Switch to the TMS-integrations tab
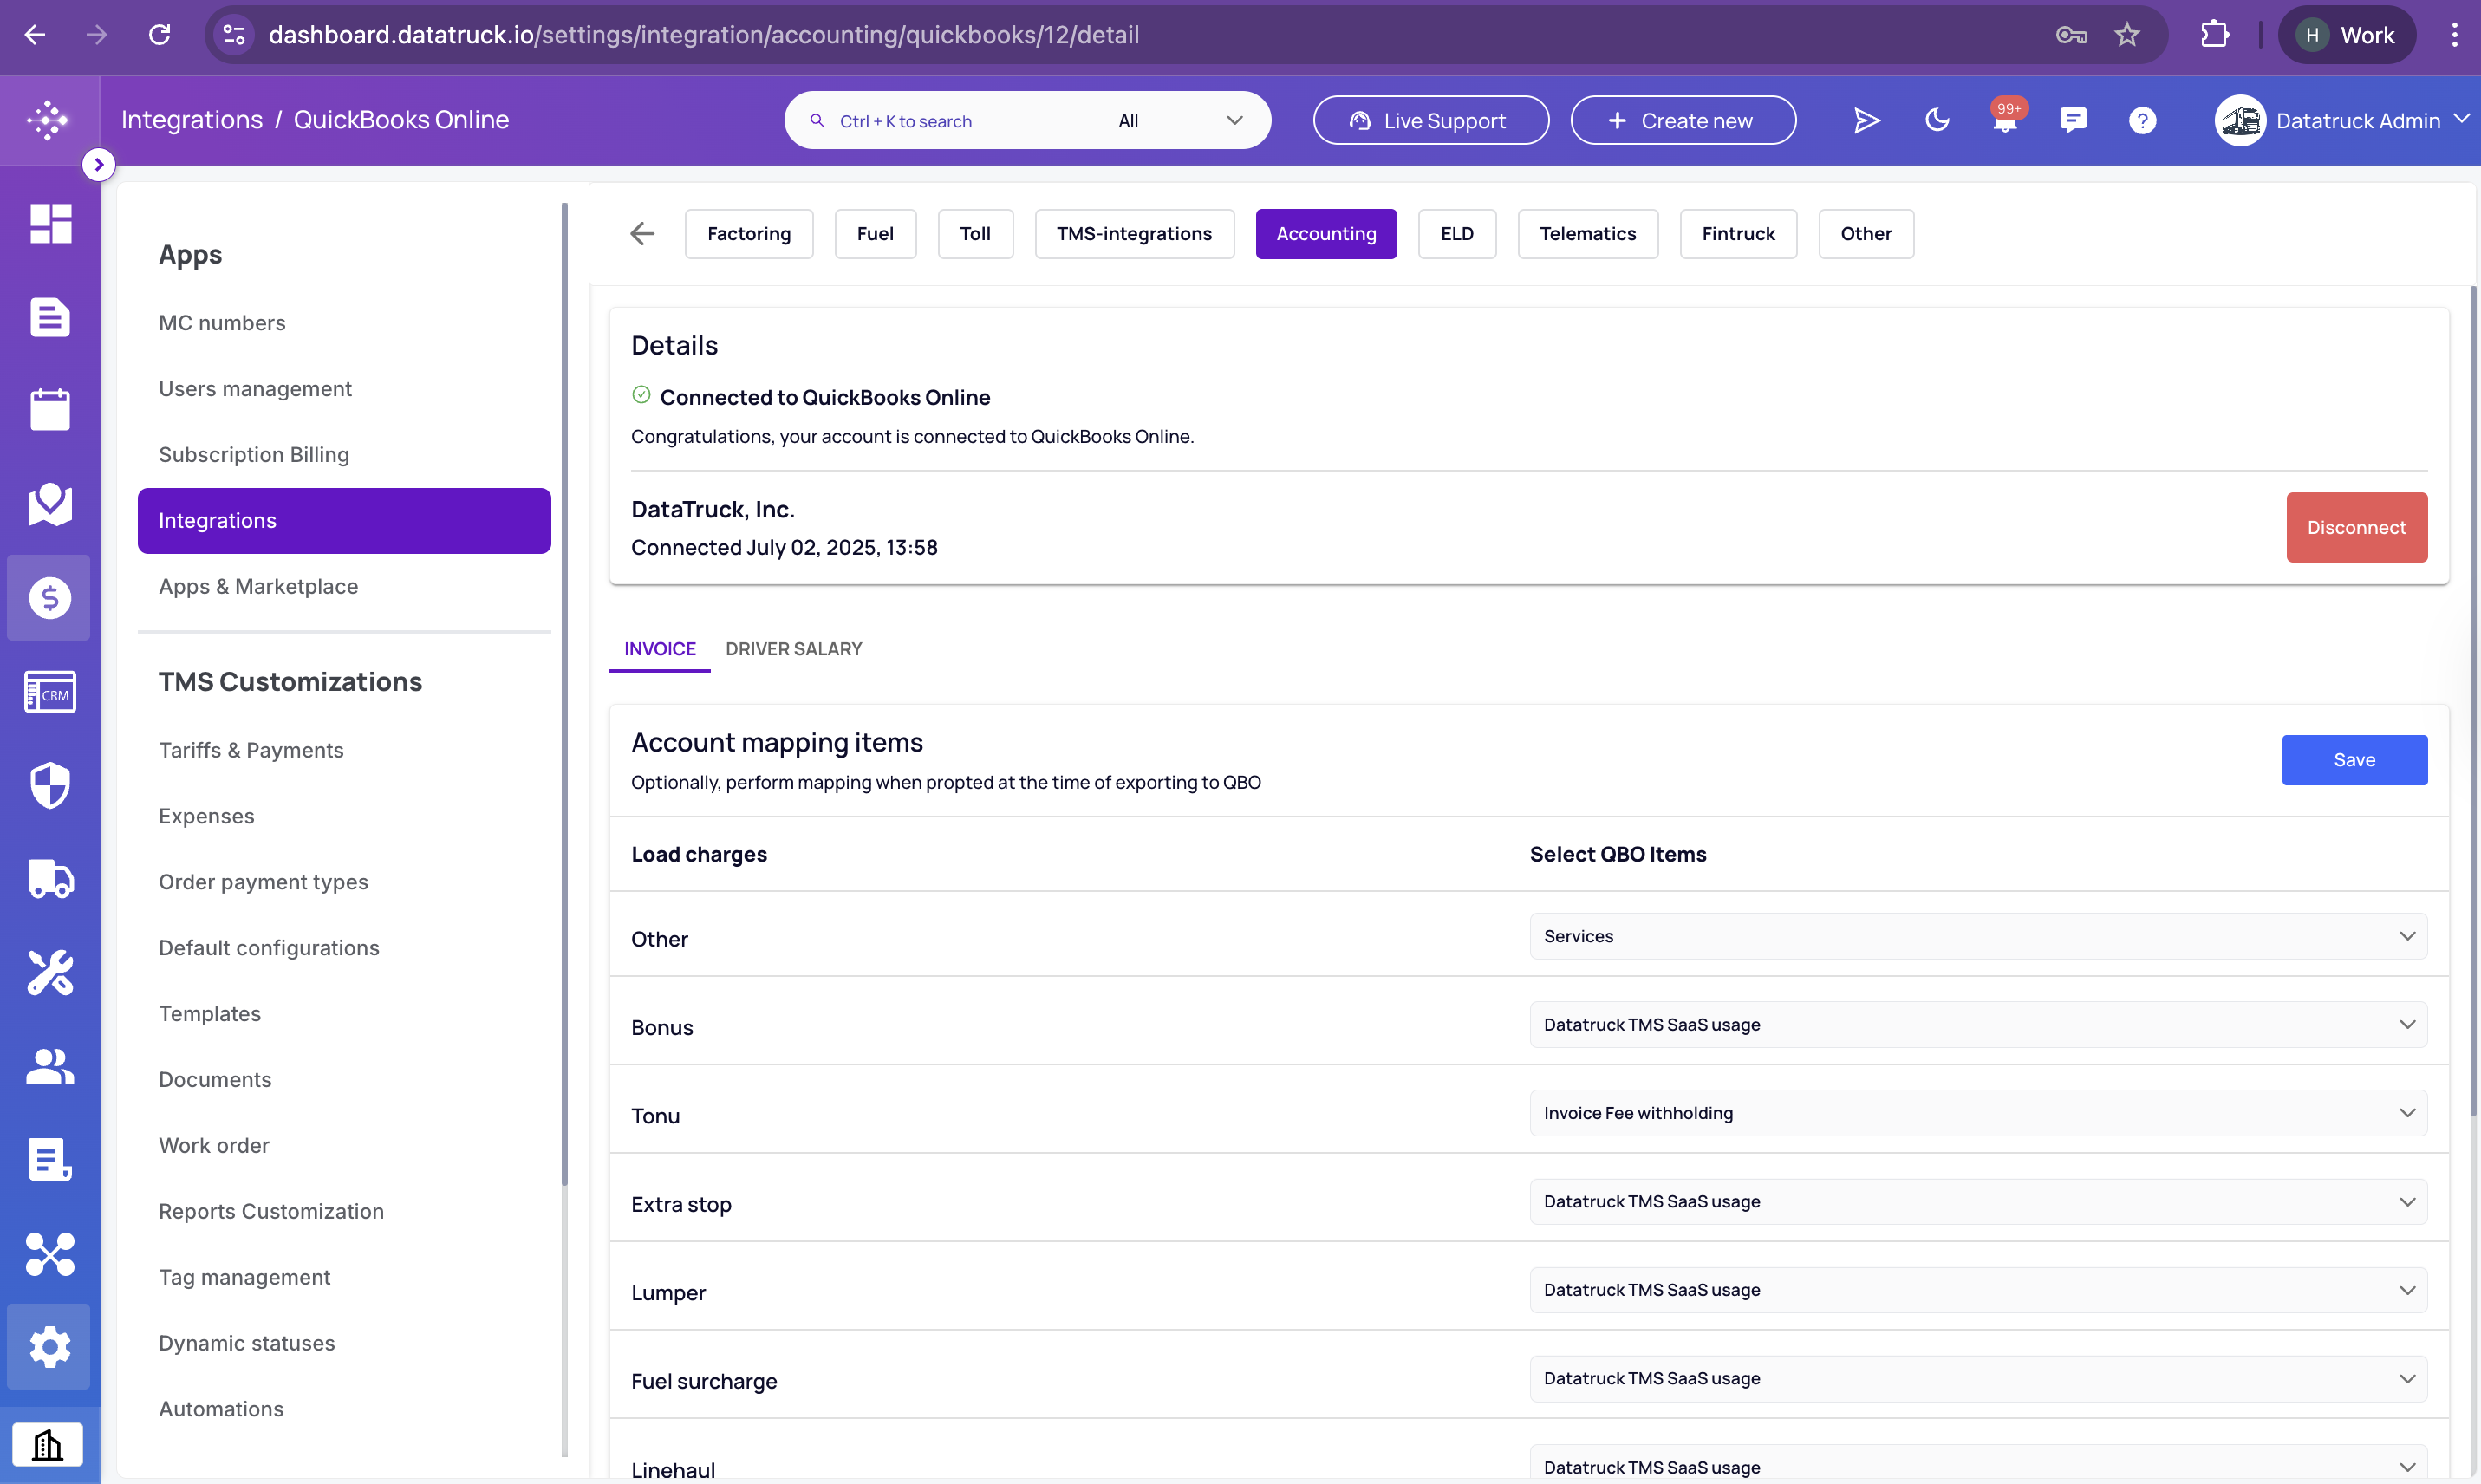 (x=1134, y=234)
